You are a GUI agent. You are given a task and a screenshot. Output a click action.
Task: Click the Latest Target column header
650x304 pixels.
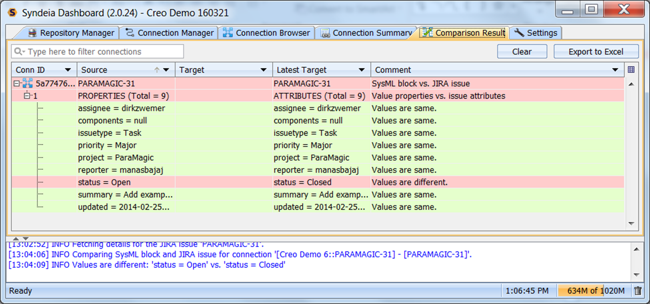[x=321, y=70]
